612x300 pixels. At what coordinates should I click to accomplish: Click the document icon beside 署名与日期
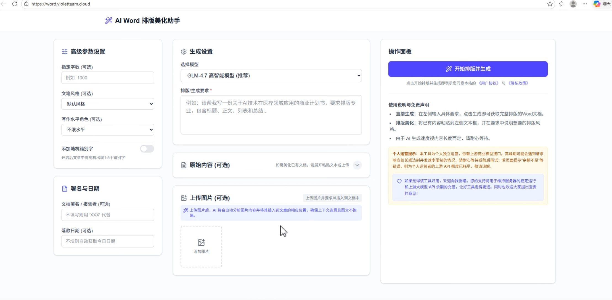65,189
